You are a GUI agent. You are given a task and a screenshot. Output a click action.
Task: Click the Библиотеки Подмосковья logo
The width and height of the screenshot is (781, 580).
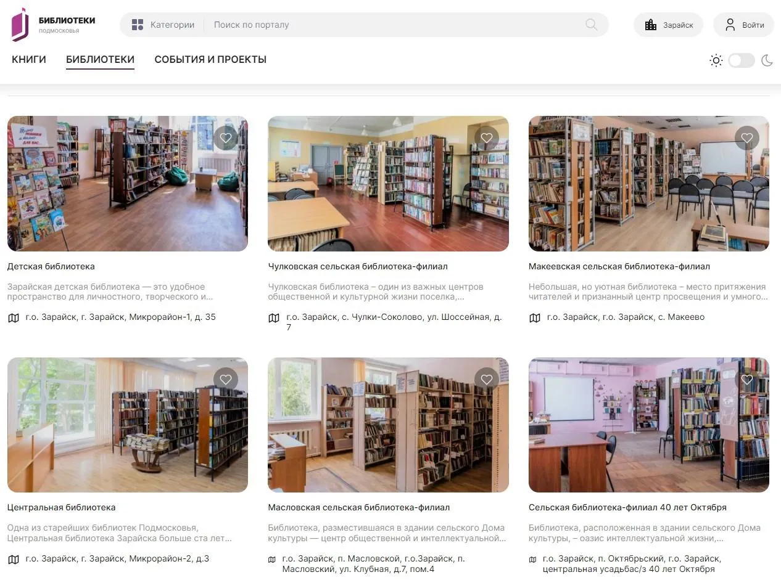[x=54, y=25]
